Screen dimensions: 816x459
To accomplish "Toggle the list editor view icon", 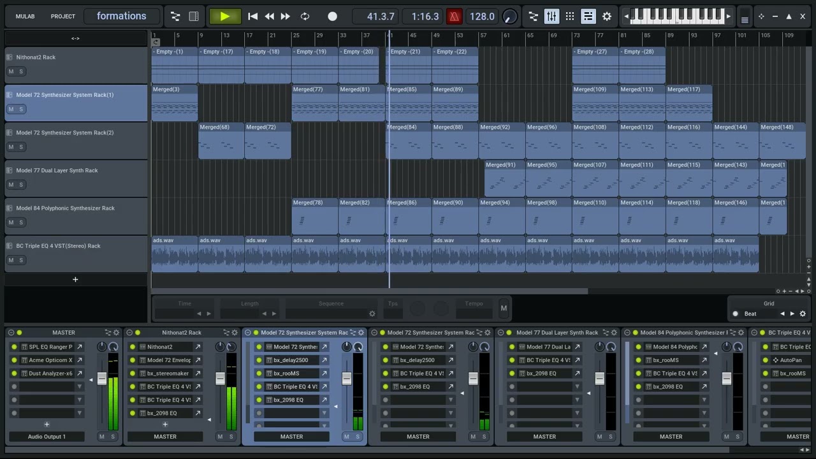I will click(x=588, y=17).
